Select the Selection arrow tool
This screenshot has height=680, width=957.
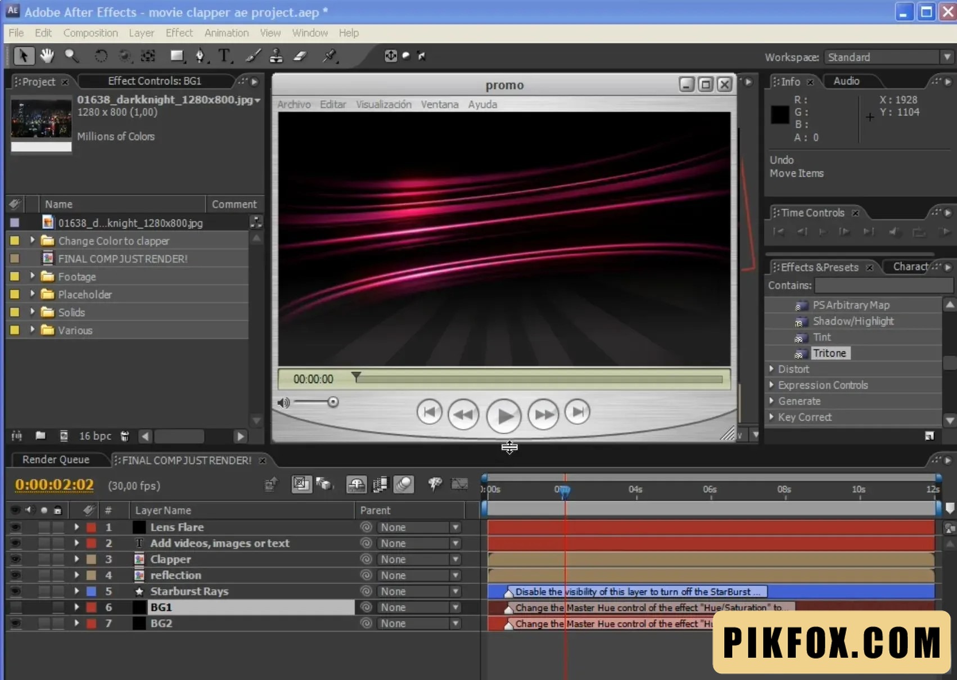click(x=24, y=56)
